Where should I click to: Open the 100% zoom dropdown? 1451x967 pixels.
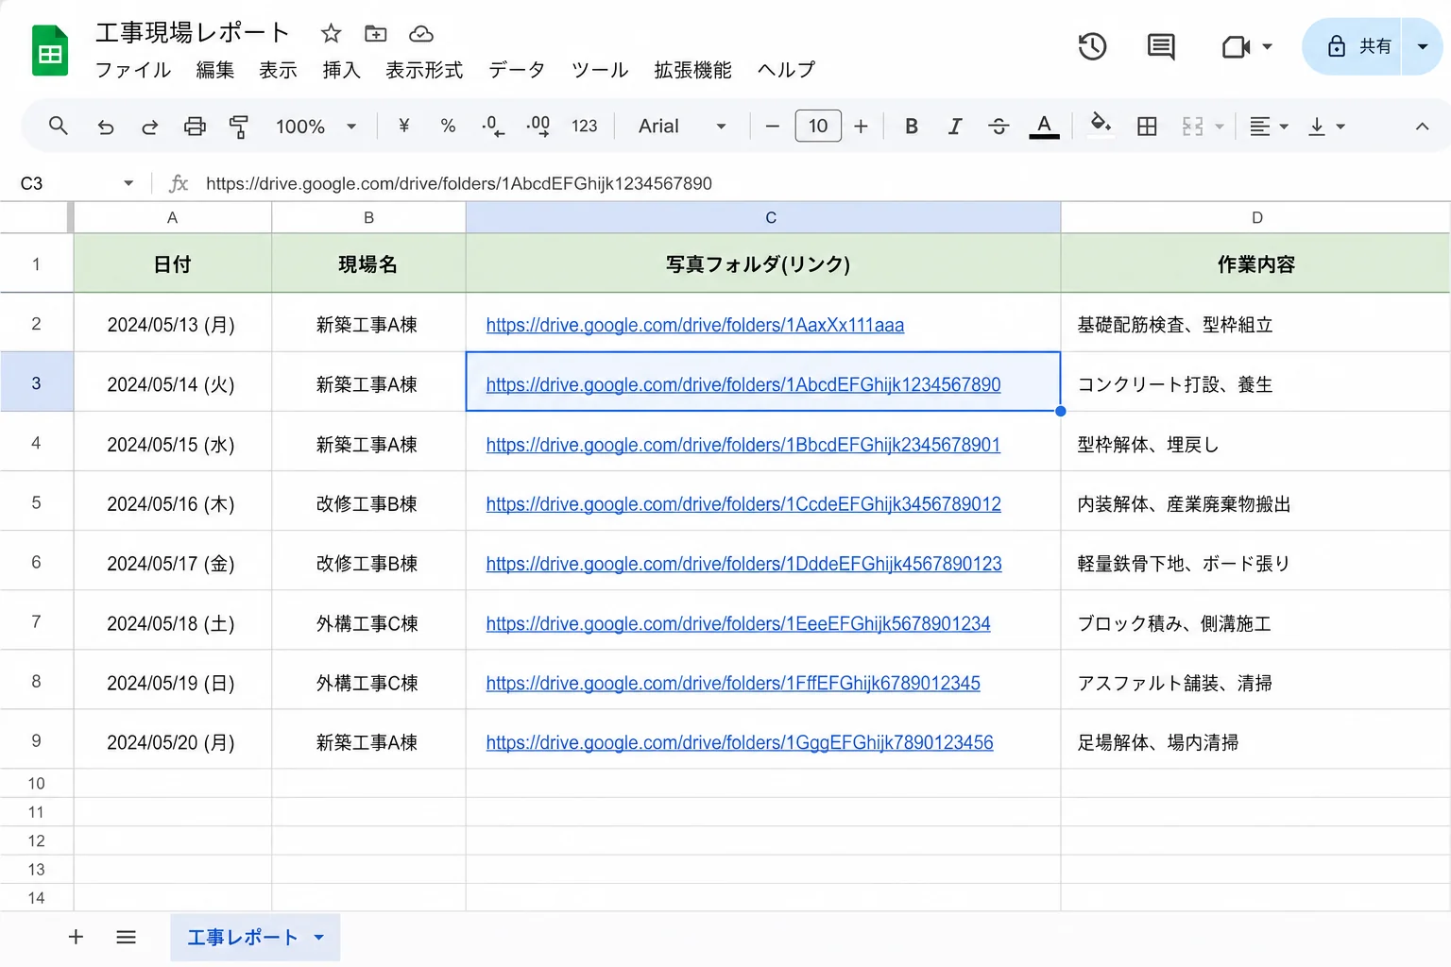pos(316,127)
